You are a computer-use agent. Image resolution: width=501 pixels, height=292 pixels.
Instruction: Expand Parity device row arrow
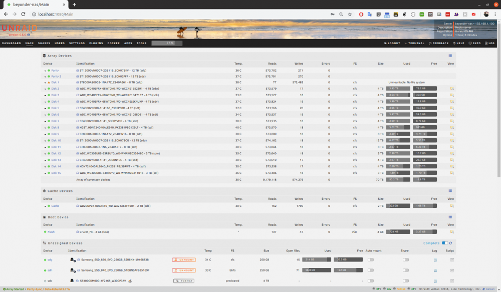[x=45, y=71]
